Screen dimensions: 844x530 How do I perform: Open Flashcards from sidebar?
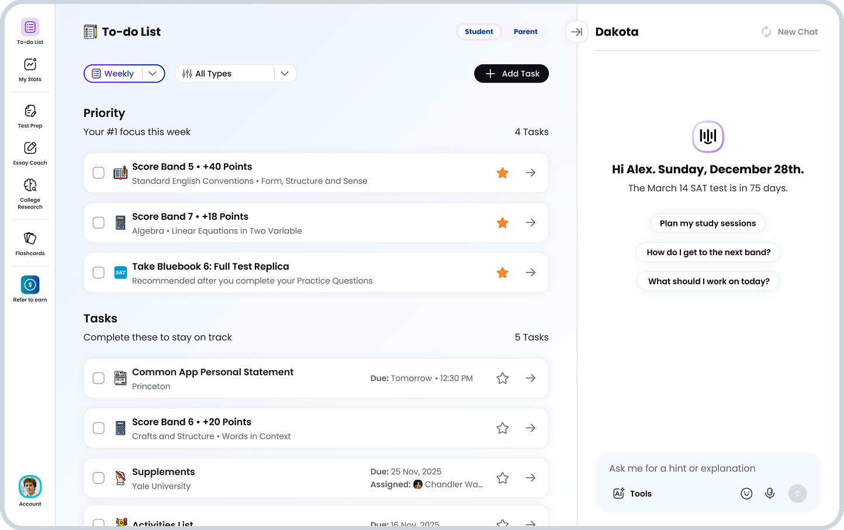pos(30,243)
